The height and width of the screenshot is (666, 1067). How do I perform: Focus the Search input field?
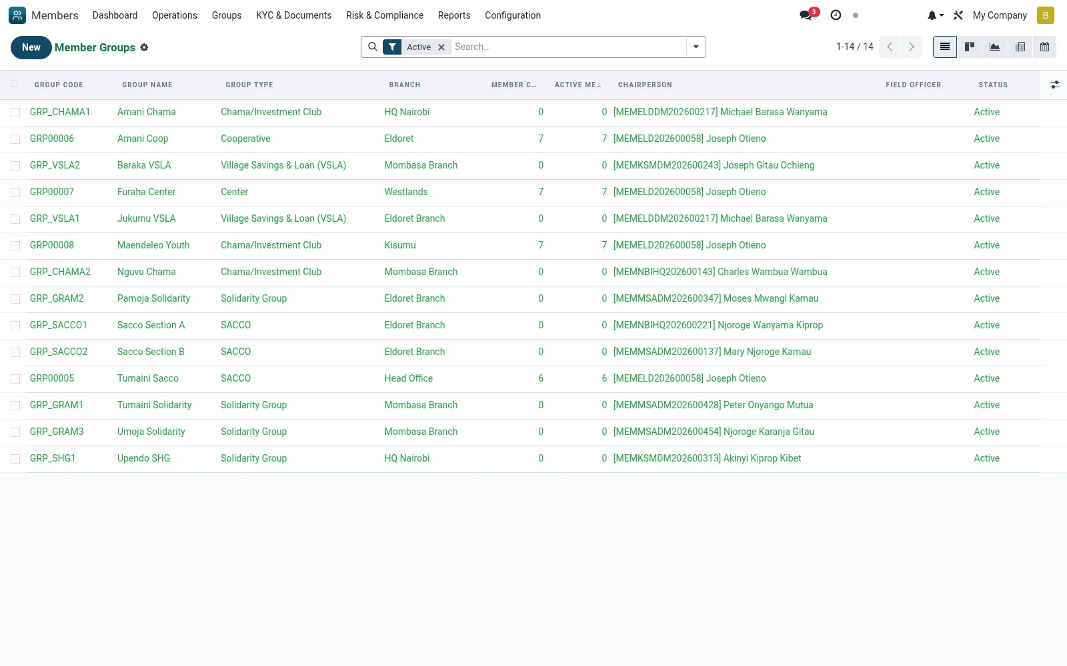(x=568, y=47)
